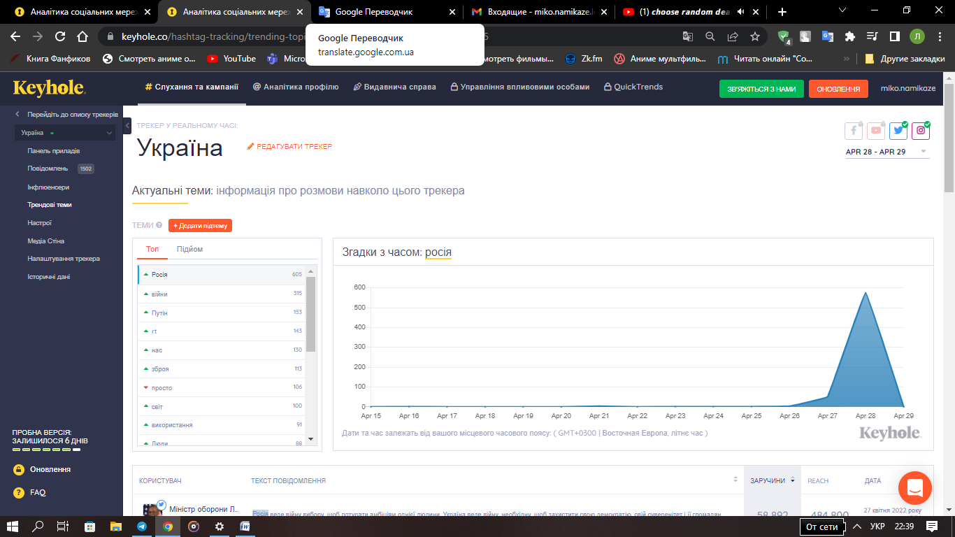Click the Додати підтему button
Viewport: 955px width, 537px height.
(x=200, y=226)
